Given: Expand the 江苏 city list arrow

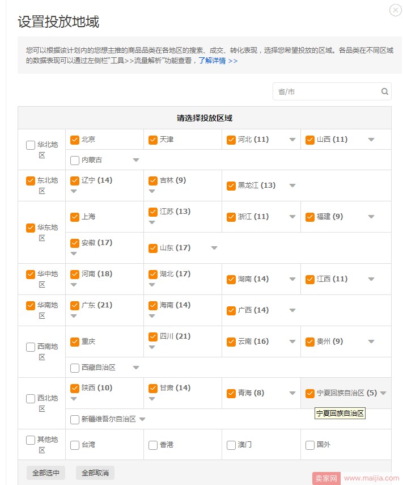Looking at the screenshot, I should coord(152,222).
